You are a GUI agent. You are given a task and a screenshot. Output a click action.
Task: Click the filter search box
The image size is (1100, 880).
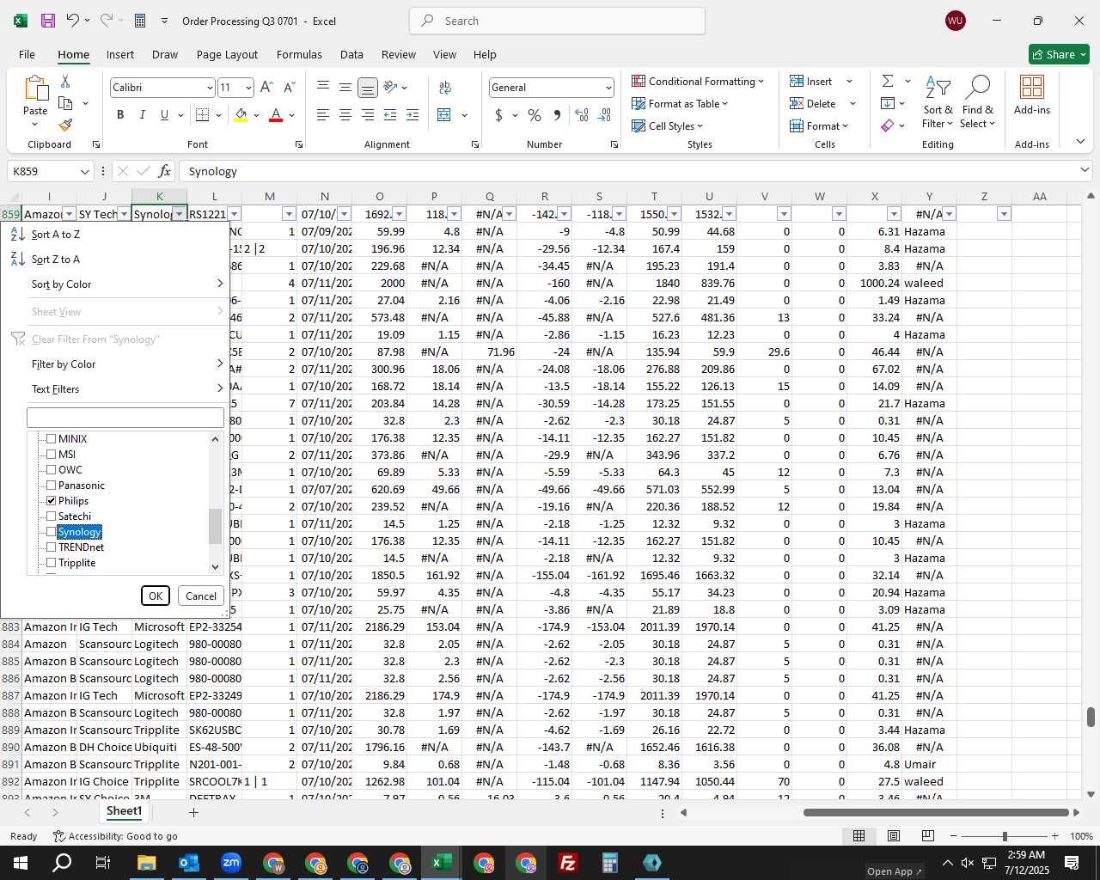(125, 418)
